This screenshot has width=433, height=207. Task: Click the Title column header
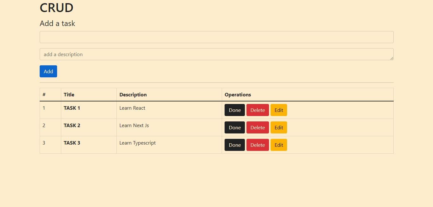point(69,94)
